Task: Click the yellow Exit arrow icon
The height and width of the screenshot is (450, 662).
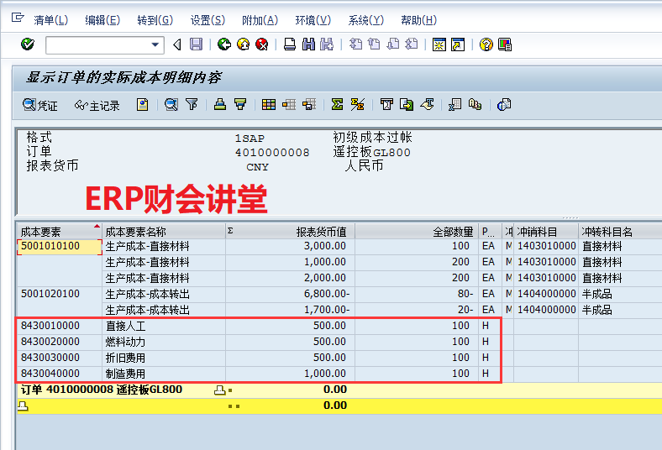Action: pos(243,44)
